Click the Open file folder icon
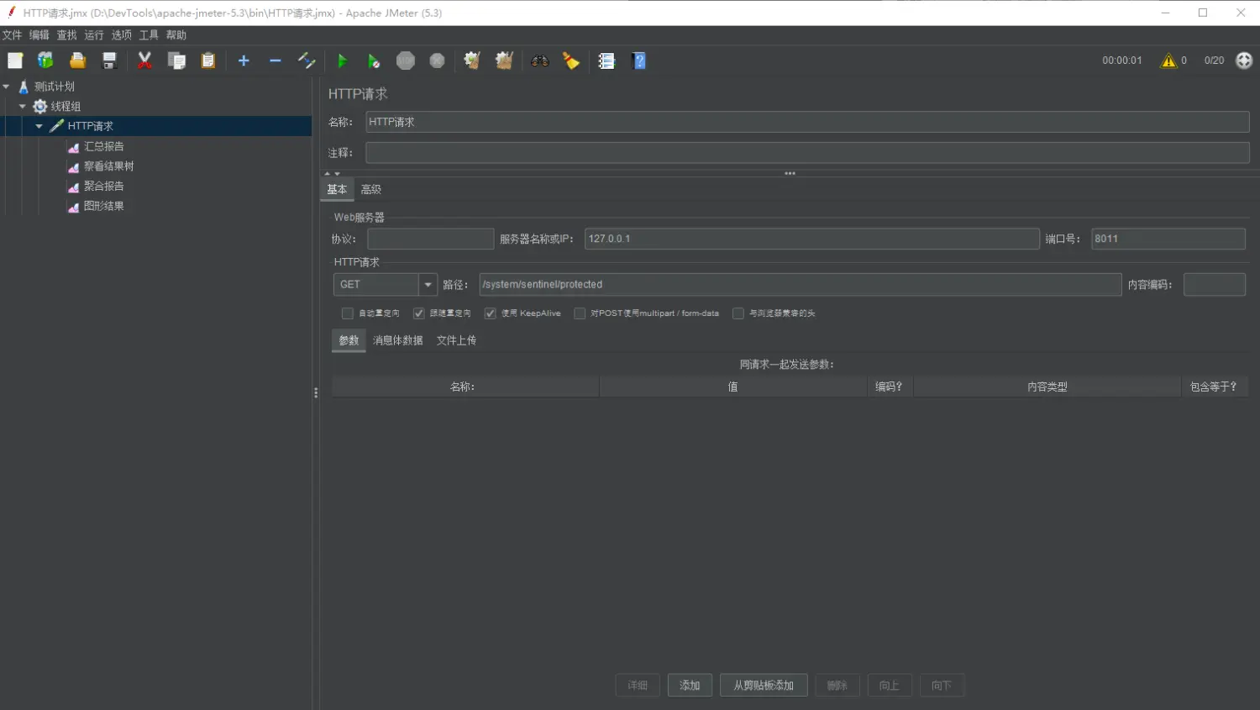Image resolution: width=1260 pixels, height=710 pixels. point(77,60)
